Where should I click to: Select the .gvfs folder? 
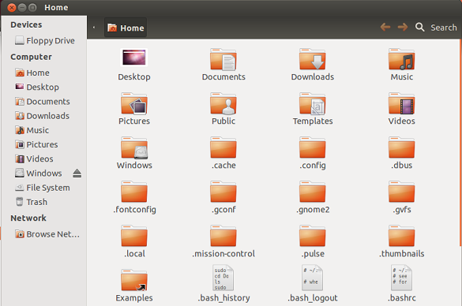(x=402, y=192)
